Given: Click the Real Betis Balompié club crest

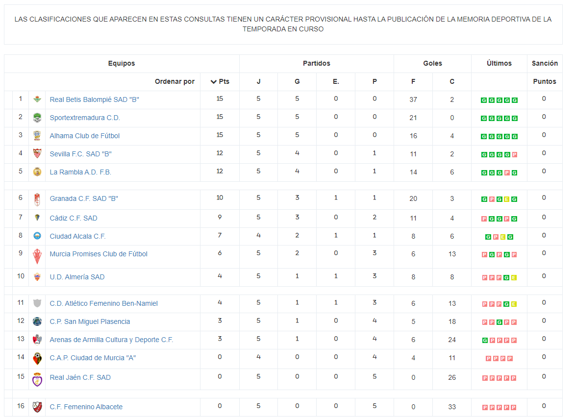Looking at the screenshot, I should (37, 99).
